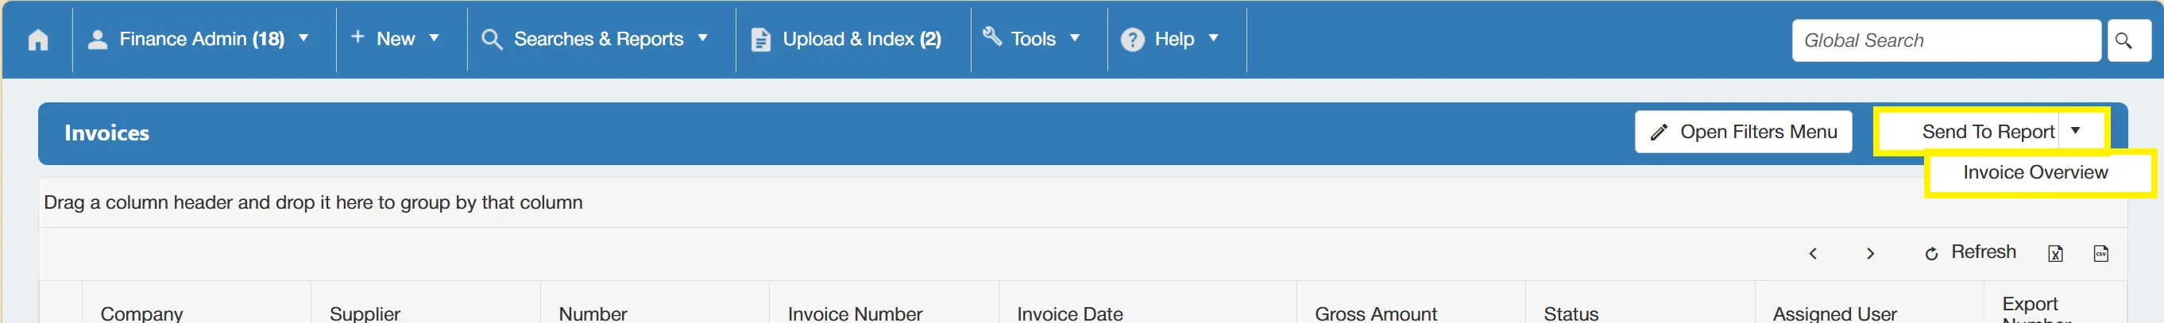Go to the previous page of invoices
The height and width of the screenshot is (323, 2164).
pyautogui.click(x=1812, y=253)
